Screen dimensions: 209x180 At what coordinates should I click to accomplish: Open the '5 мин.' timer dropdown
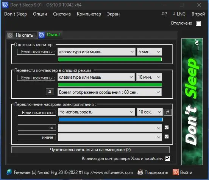[x=150, y=52]
